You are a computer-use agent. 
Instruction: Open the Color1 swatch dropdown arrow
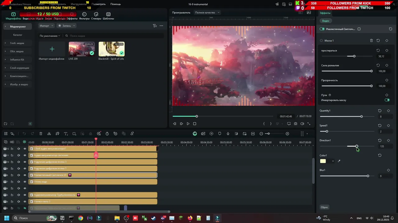pyautogui.click(x=333, y=161)
